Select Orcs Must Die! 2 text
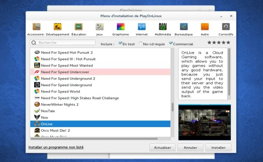The width and height of the screenshot is (263, 162). [55, 131]
